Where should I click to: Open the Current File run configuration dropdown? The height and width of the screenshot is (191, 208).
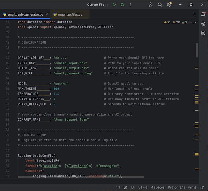tap(97, 5)
